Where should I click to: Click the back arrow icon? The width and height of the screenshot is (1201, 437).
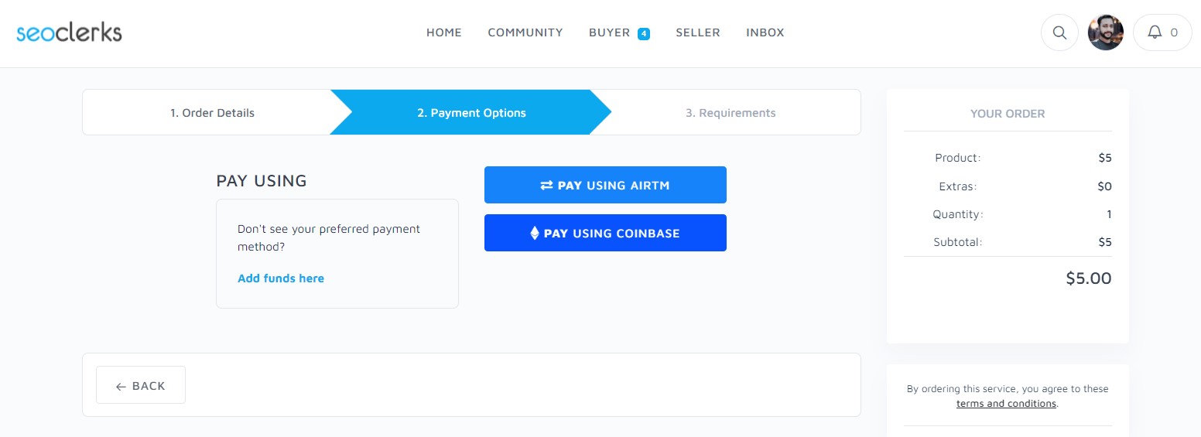coord(121,386)
